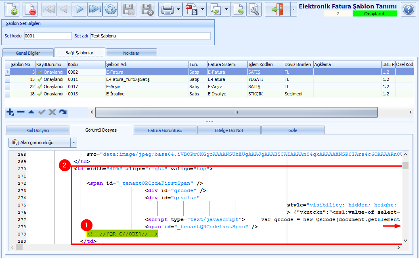
Task: Click the refresh arrows icon
Action: click(110, 9)
